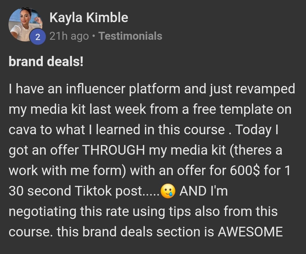Click the word AWESOME at post end
Viewport: 306px width, 254px height.
pos(250,232)
